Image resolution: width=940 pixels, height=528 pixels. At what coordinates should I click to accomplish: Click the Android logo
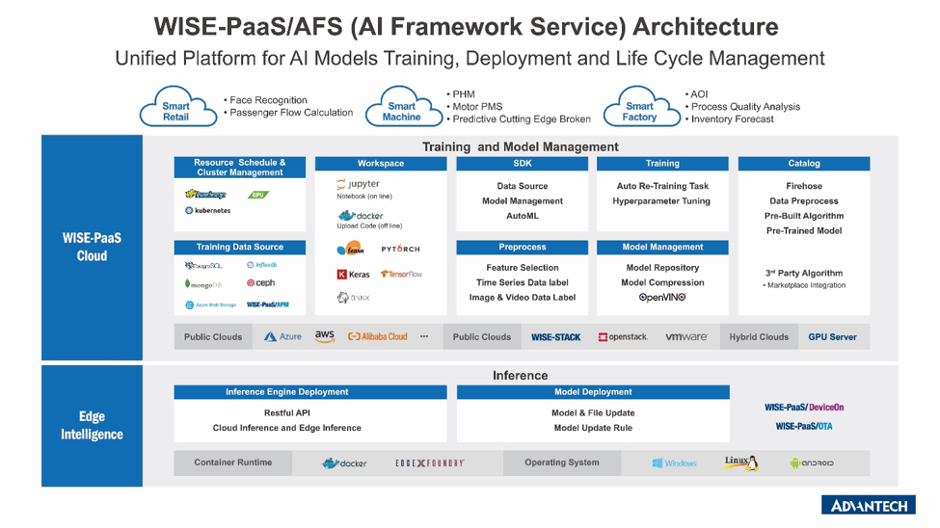click(812, 463)
